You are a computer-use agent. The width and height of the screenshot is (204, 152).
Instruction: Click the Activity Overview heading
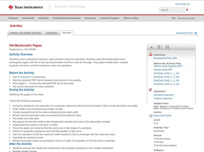[x=21, y=54]
